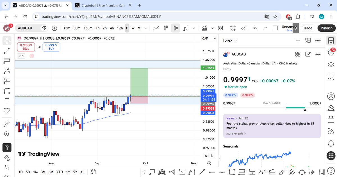Start bar replay mode
This screenshot has width=337, height=177.
(x=243, y=28)
